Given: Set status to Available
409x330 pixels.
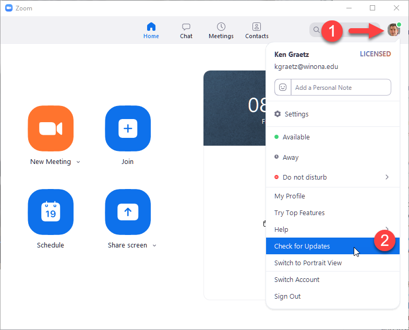Looking at the screenshot, I should (x=296, y=137).
